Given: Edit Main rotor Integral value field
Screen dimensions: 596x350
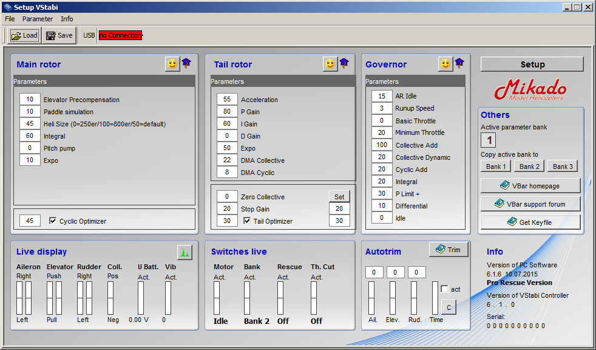Looking at the screenshot, I should pos(30,136).
